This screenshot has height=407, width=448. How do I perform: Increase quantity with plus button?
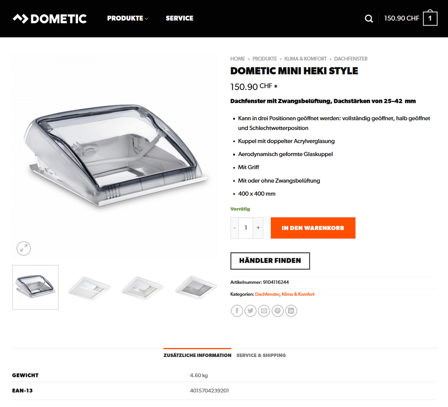pyautogui.click(x=258, y=228)
